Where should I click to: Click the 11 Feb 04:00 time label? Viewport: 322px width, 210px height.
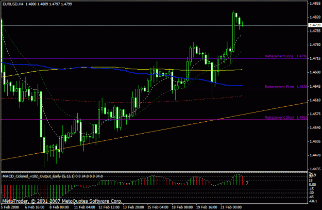click(84, 207)
